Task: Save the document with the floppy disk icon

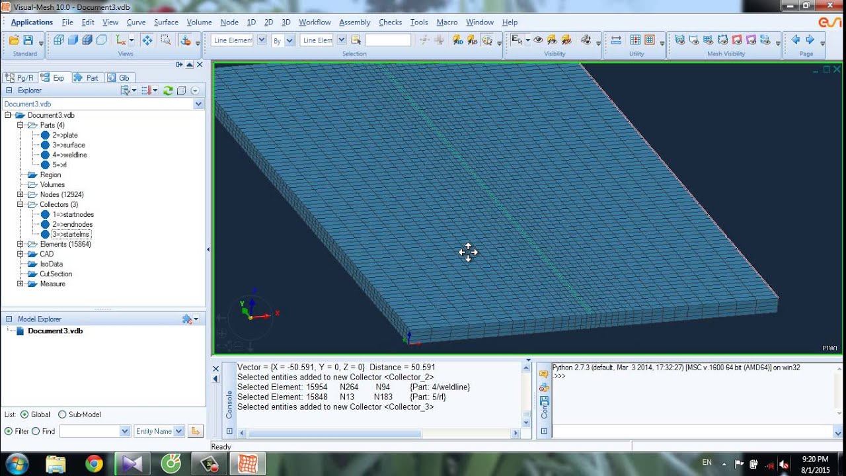Action: pos(30,40)
